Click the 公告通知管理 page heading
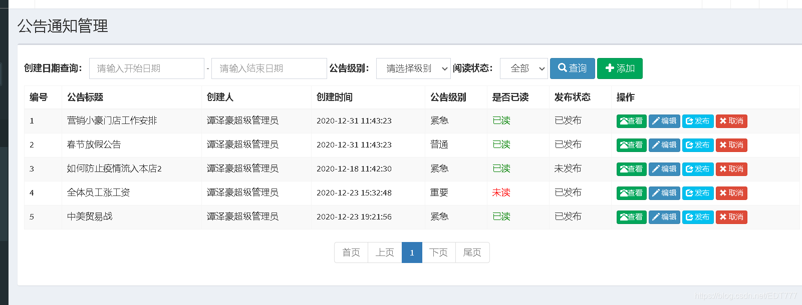802x305 pixels. [x=63, y=26]
